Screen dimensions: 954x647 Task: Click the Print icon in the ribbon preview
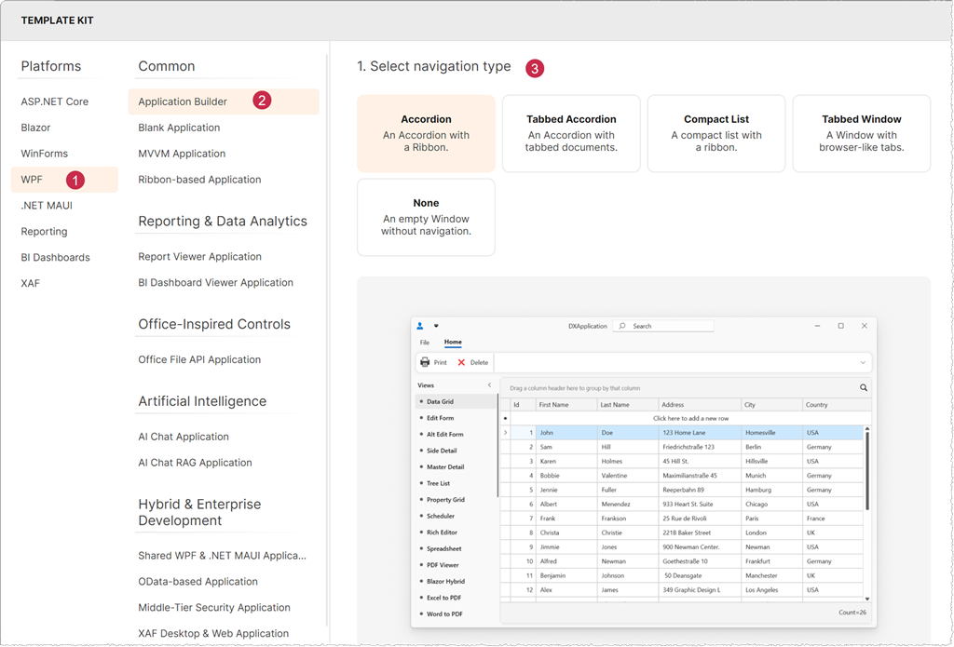click(426, 361)
